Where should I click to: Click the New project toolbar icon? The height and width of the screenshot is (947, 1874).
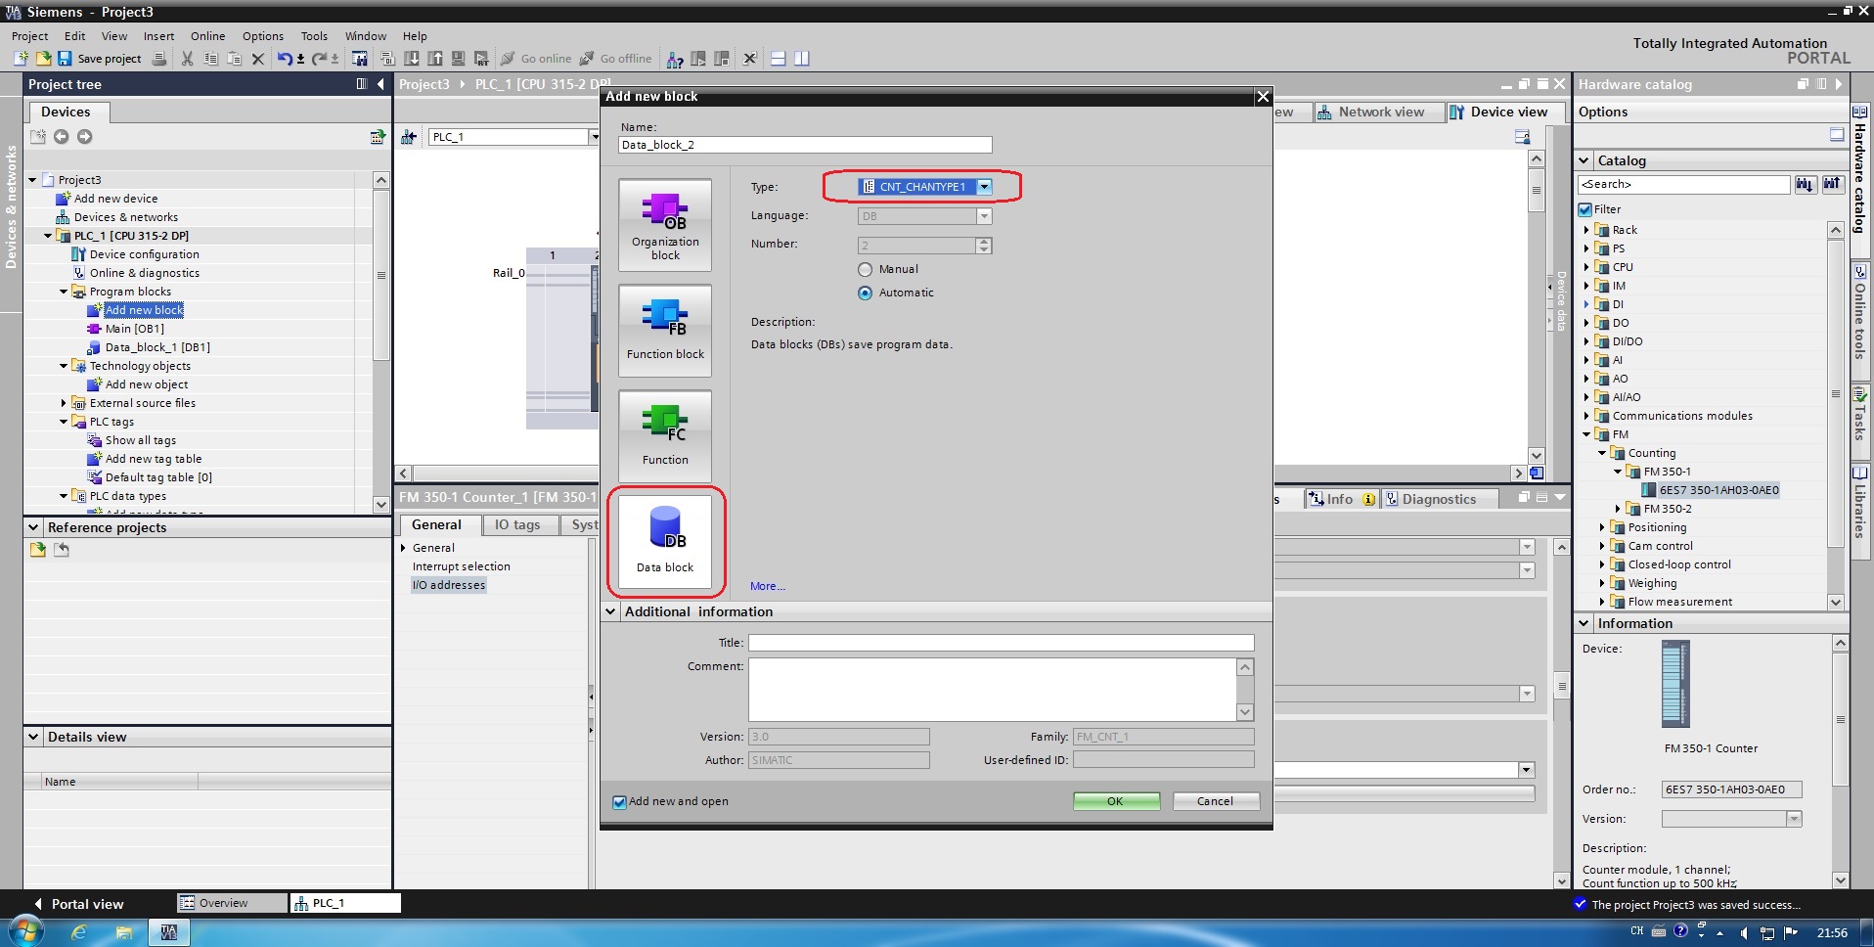21,59
